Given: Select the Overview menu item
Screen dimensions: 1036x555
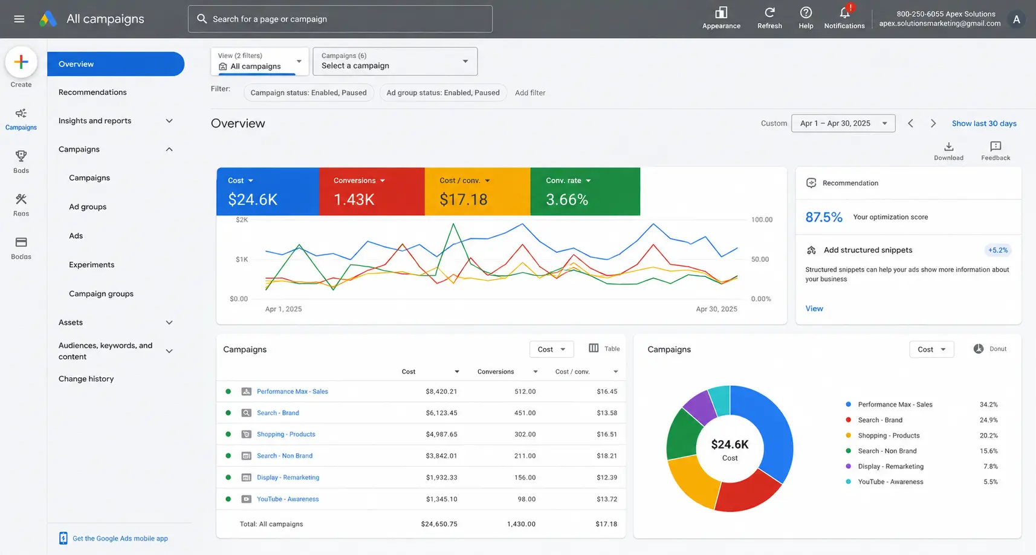Looking at the screenshot, I should pyautogui.click(x=115, y=64).
